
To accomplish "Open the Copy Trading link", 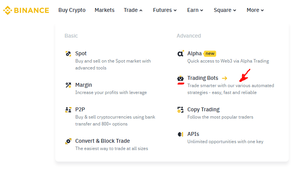I will pyautogui.click(x=203, y=110).
